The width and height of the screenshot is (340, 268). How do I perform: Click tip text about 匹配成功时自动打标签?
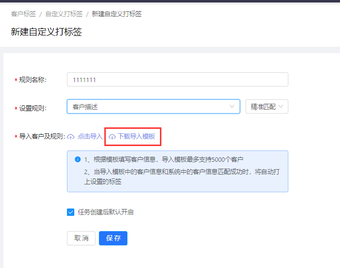(182, 177)
